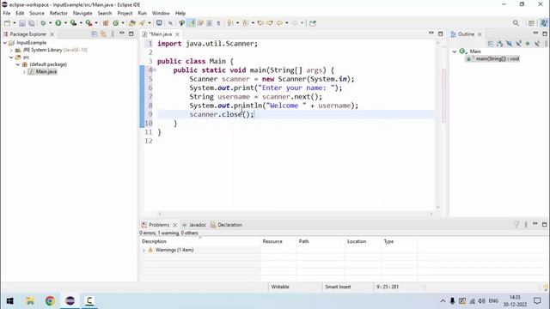Select the Java perspective icon
550x309 pixels.
pos(544,23)
